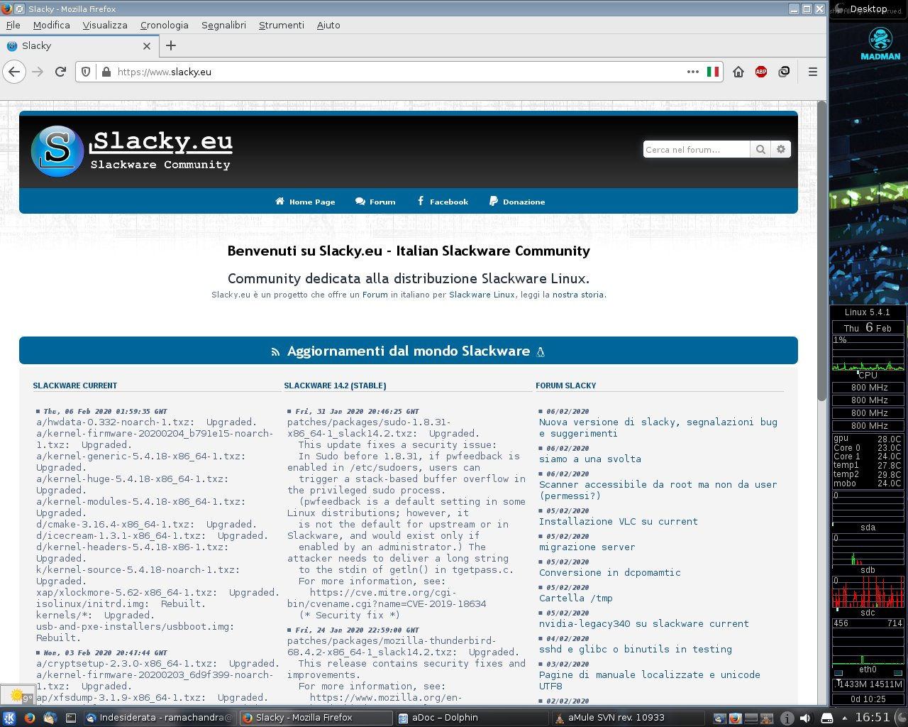Go back using the Firefox back arrow
This screenshot has height=727, width=908.
pyautogui.click(x=14, y=72)
